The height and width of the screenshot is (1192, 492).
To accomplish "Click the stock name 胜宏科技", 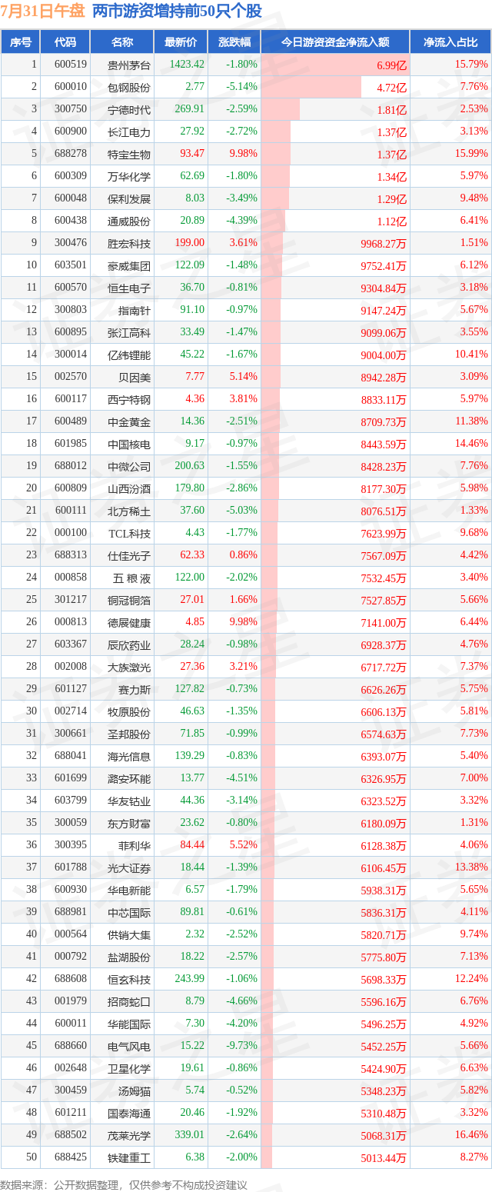I will [x=129, y=243].
